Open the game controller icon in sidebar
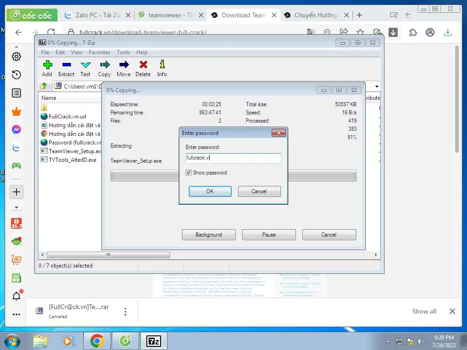This screenshot has height=350, width=467. (x=16, y=166)
